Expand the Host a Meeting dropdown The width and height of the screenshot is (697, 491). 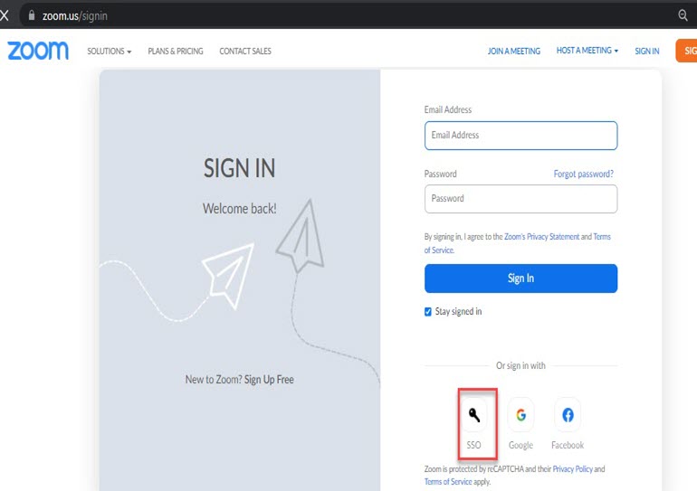pyautogui.click(x=587, y=52)
